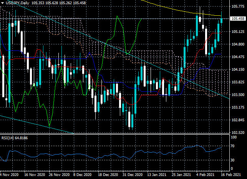Open the chart menu triangle beside USDJPY
The width and height of the screenshot is (247, 179).
pos(3,3)
